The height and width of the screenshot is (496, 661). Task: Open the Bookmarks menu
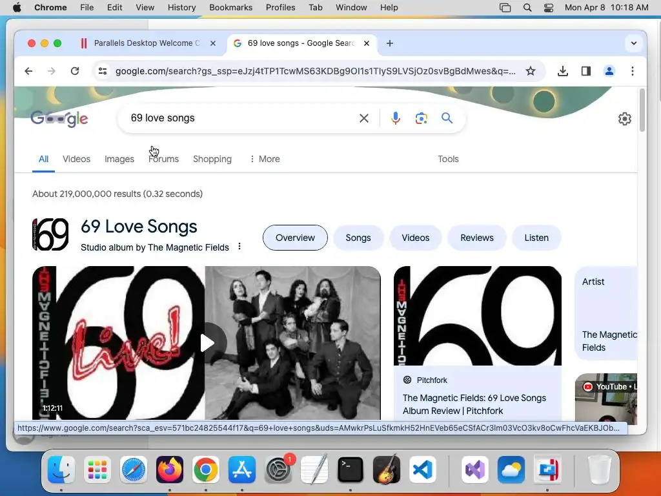[x=231, y=8]
